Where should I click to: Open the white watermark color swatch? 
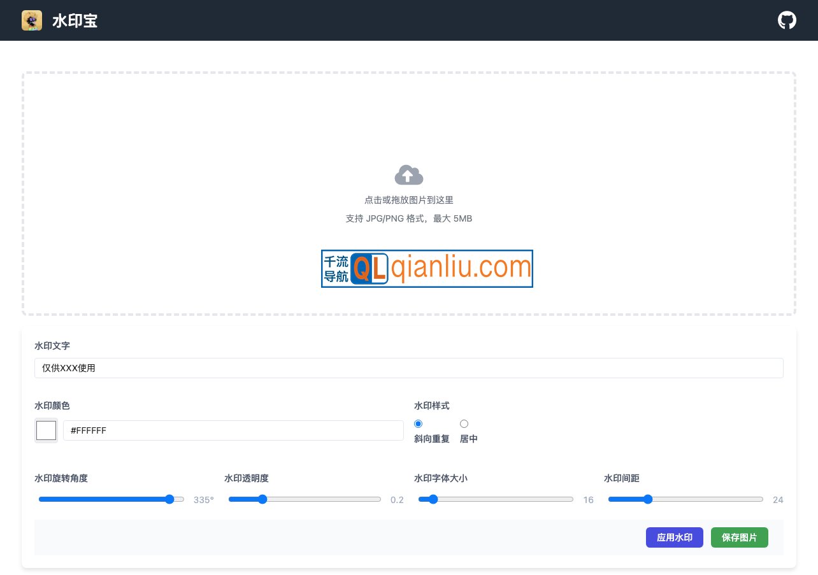[46, 430]
